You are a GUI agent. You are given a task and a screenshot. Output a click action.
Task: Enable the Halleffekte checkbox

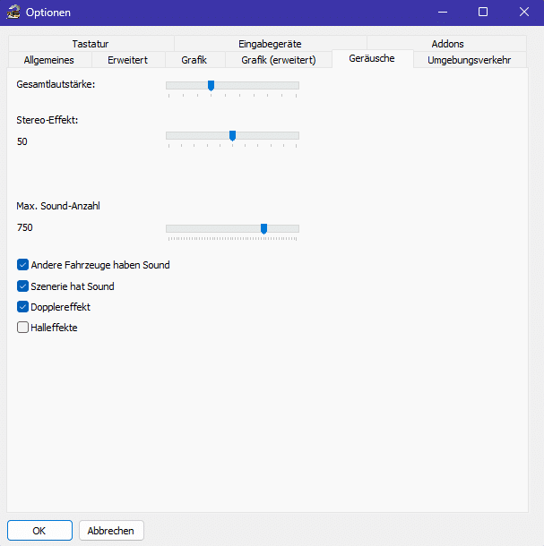point(23,328)
